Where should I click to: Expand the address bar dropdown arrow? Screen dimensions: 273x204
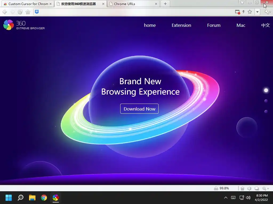pos(257,12)
